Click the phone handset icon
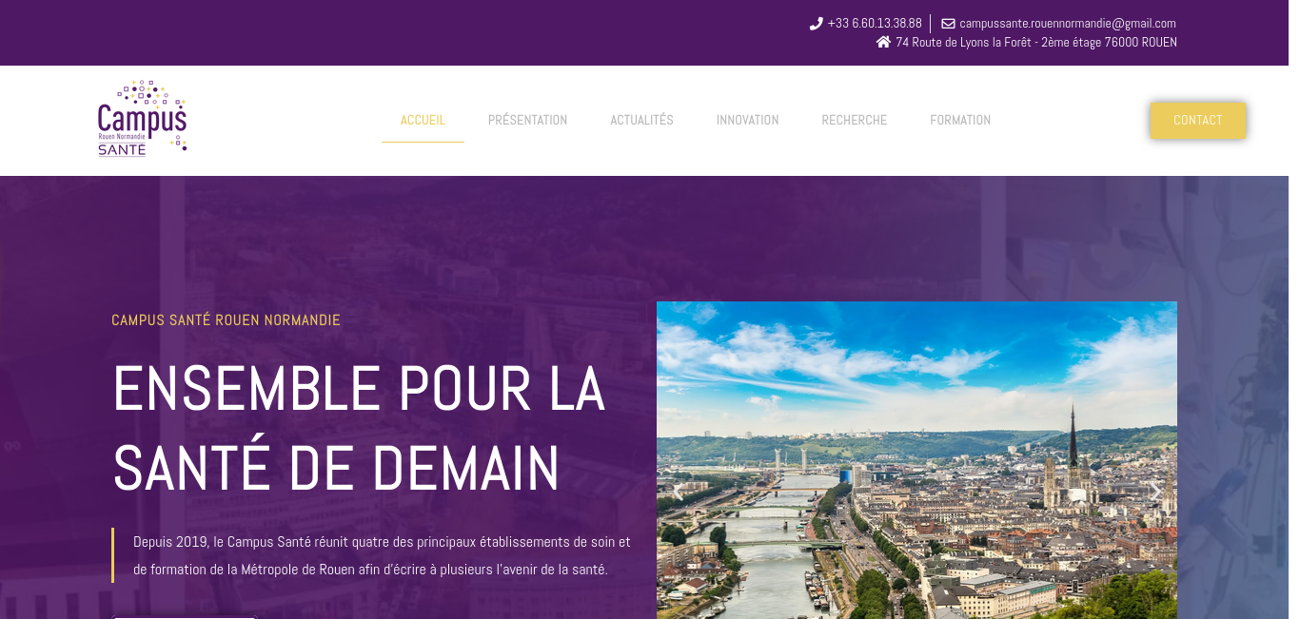 point(816,24)
